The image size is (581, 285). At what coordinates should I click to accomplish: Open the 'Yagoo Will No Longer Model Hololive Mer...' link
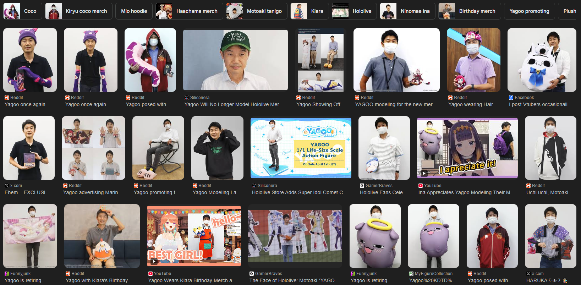pos(234,104)
